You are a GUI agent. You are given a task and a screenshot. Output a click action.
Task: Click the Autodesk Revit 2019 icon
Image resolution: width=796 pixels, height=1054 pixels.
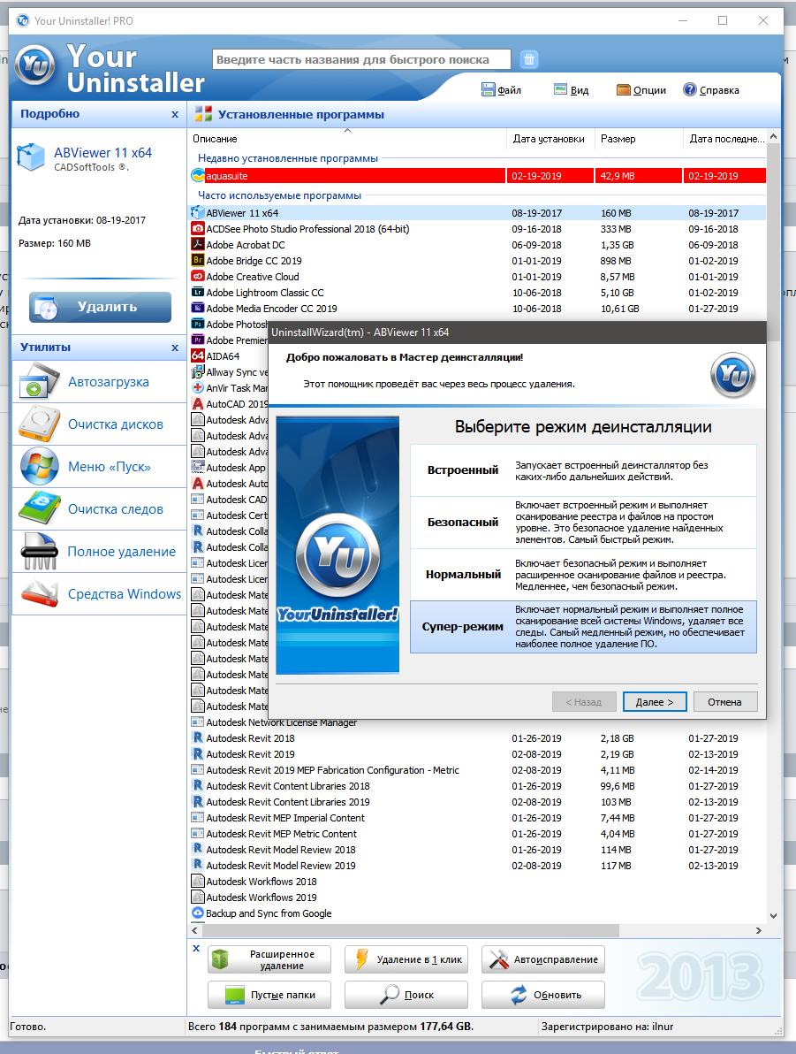coord(198,754)
